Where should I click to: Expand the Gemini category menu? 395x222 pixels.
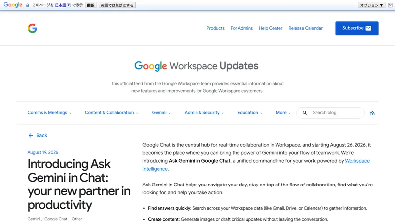[161, 113]
